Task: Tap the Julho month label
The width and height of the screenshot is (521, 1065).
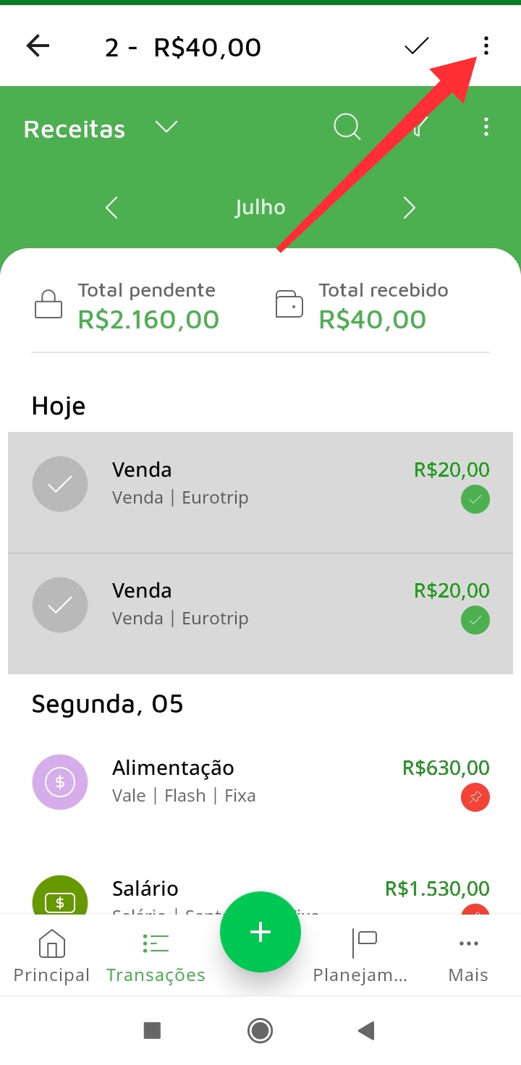Action: (260, 208)
